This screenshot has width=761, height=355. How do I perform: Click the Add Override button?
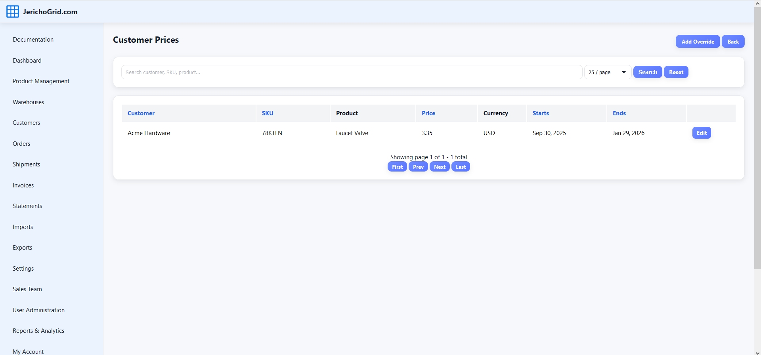click(697, 42)
